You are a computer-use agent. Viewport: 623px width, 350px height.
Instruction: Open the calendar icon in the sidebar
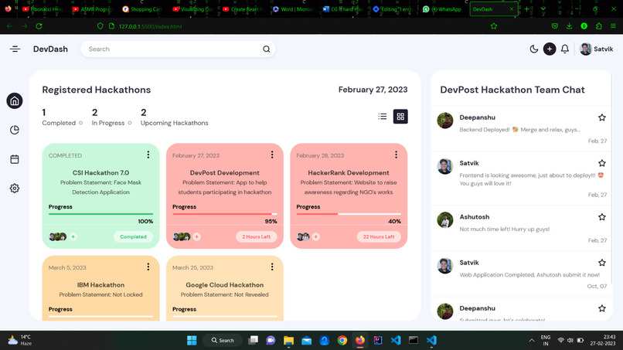coord(15,159)
